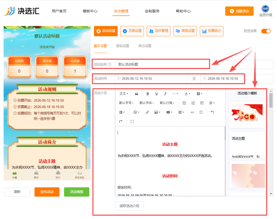The image size is (277, 219).
Task: Select the 活动设置 section button
Action: pyautogui.click(x=106, y=31)
